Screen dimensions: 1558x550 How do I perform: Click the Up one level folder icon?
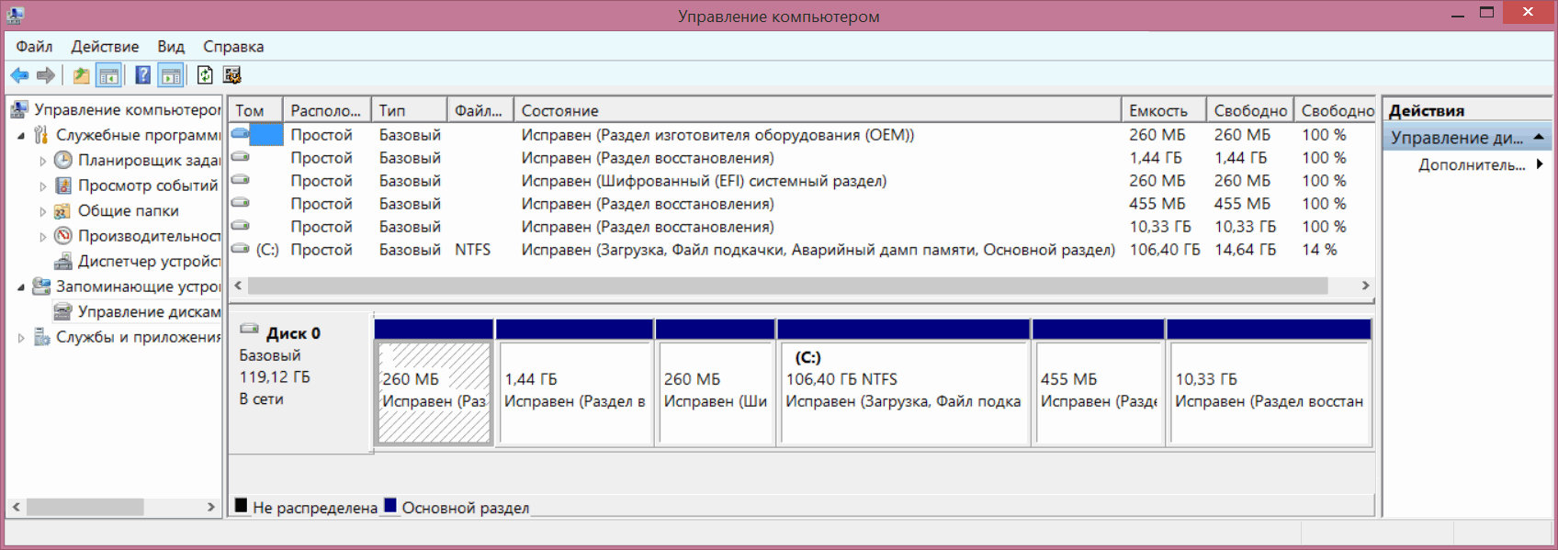(82, 75)
